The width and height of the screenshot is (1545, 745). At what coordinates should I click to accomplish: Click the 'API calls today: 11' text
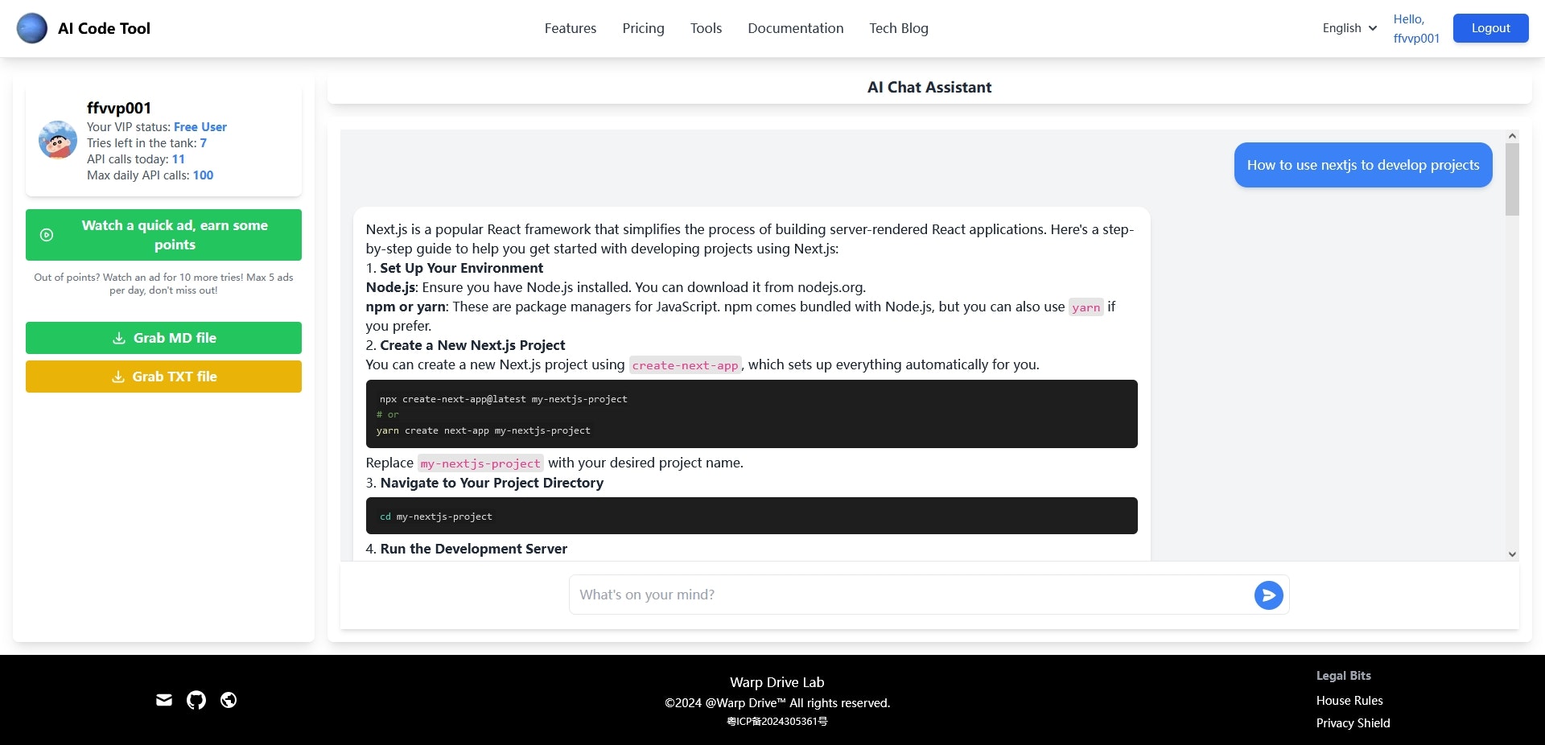click(x=136, y=159)
